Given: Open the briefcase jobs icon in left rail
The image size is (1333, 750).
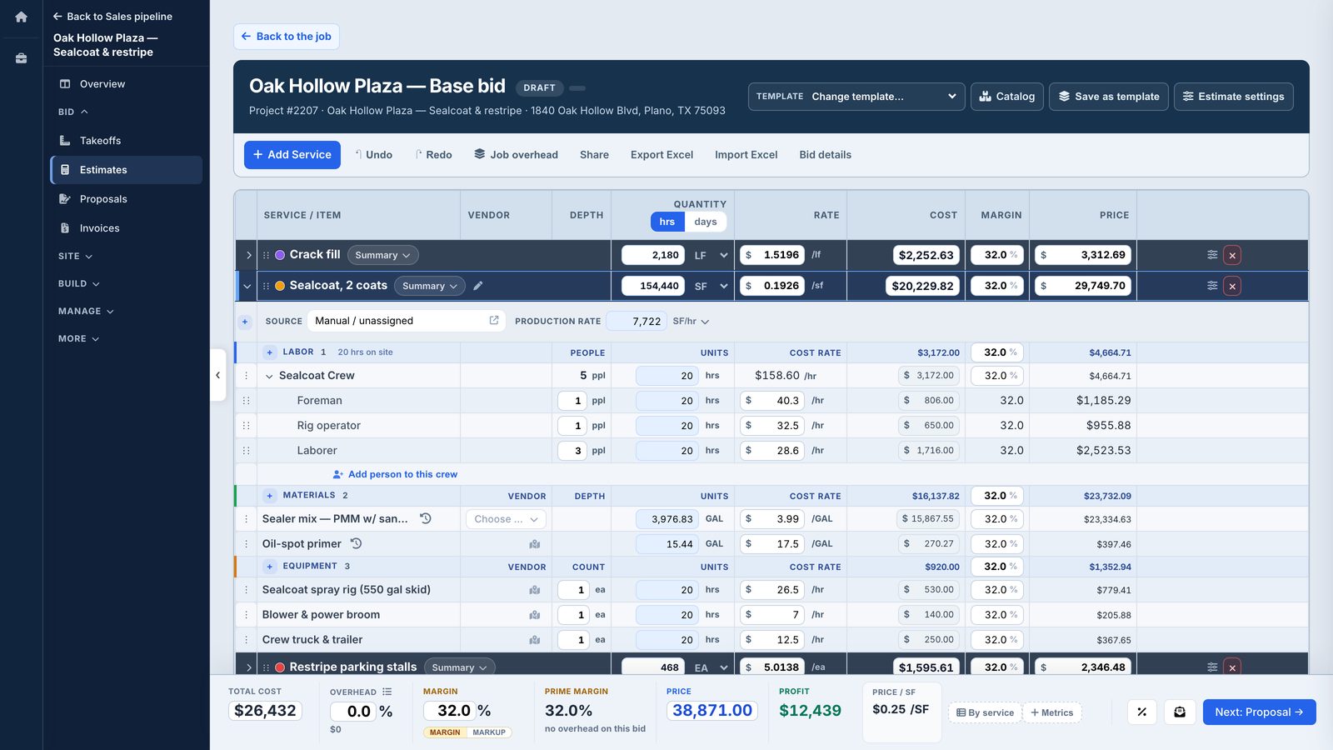Looking at the screenshot, I should pos(22,58).
